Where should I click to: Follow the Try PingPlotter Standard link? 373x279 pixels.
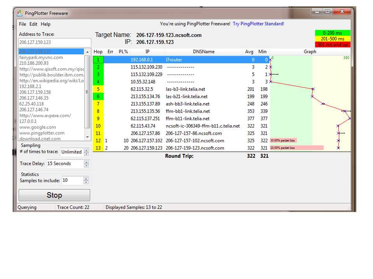(258, 24)
